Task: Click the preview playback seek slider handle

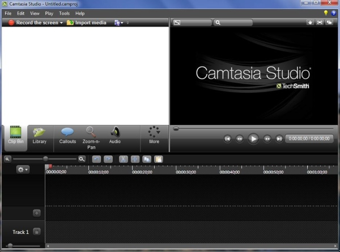Action: pyautogui.click(x=176, y=129)
